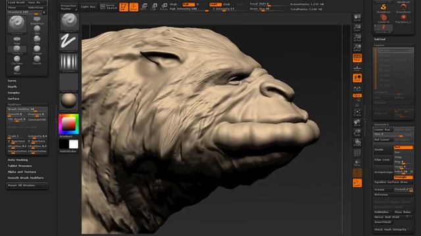Viewport: 421px width, 236px height.
Task: Open the Quick Sketch tool
Action: [109, 7]
